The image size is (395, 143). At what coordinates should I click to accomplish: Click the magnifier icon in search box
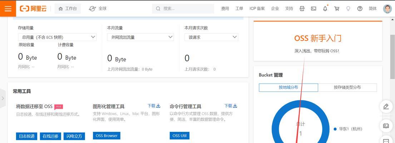pyautogui.click(x=158, y=9)
